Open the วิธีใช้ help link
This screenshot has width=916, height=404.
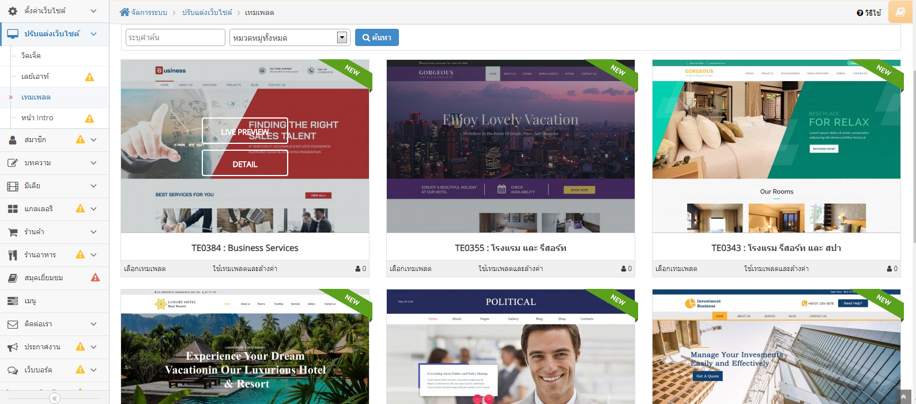869,13
